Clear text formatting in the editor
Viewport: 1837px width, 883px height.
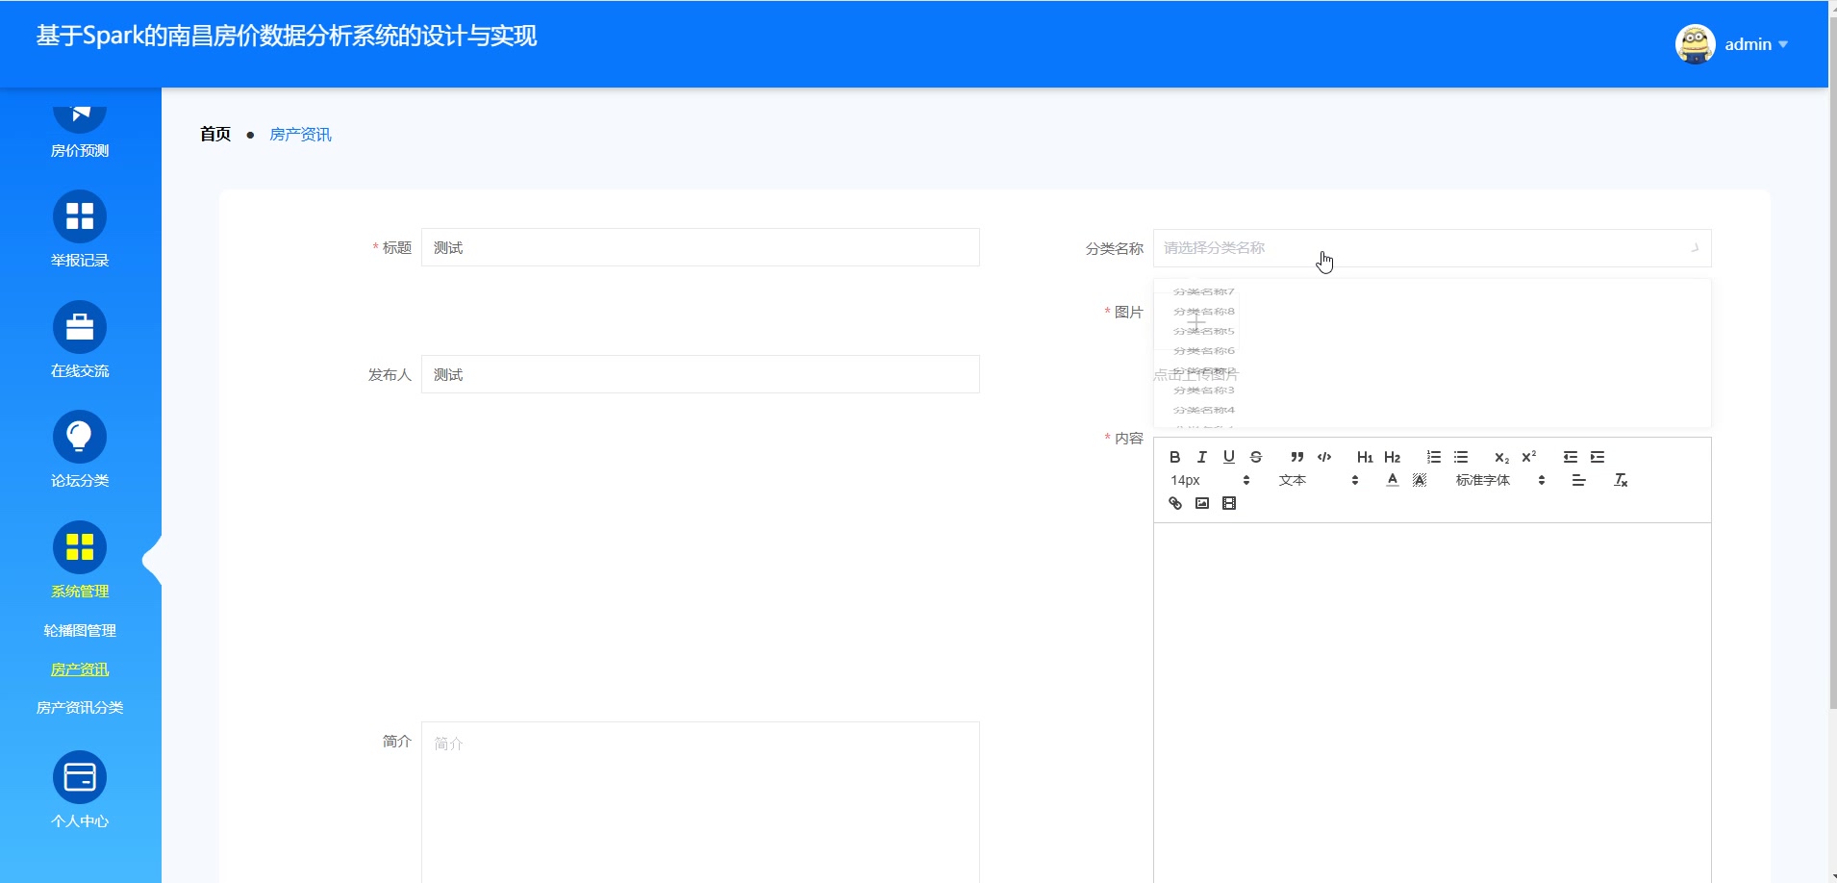[x=1620, y=480]
